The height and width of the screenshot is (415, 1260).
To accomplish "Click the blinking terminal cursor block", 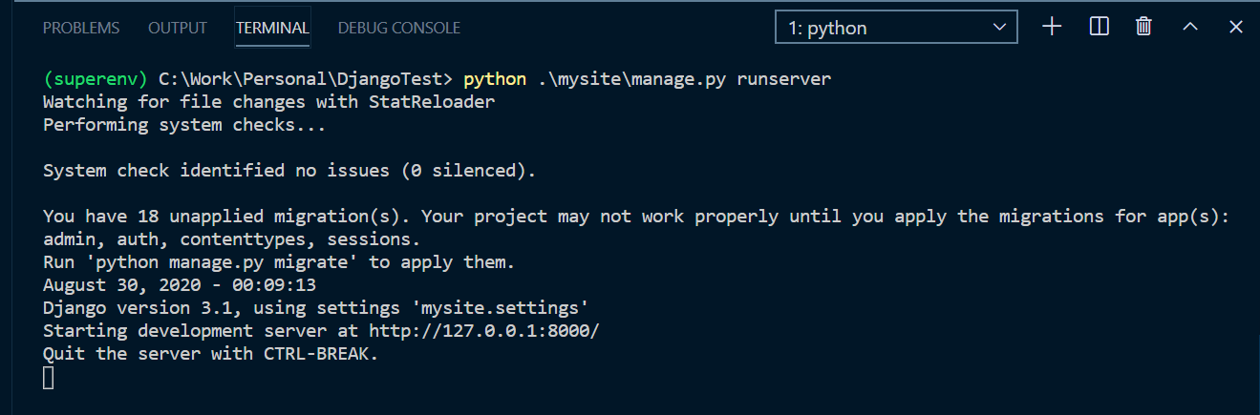I will [x=49, y=378].
